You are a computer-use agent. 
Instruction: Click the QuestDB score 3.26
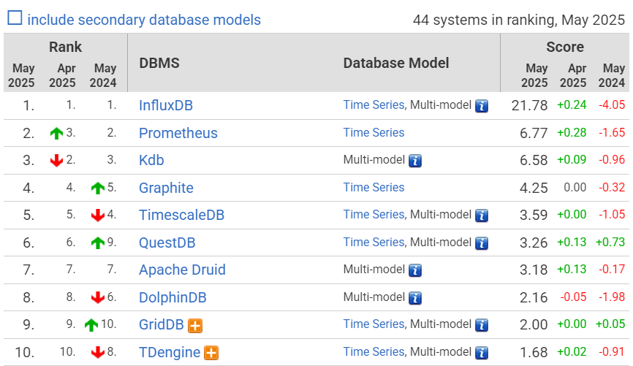(534, 243)
